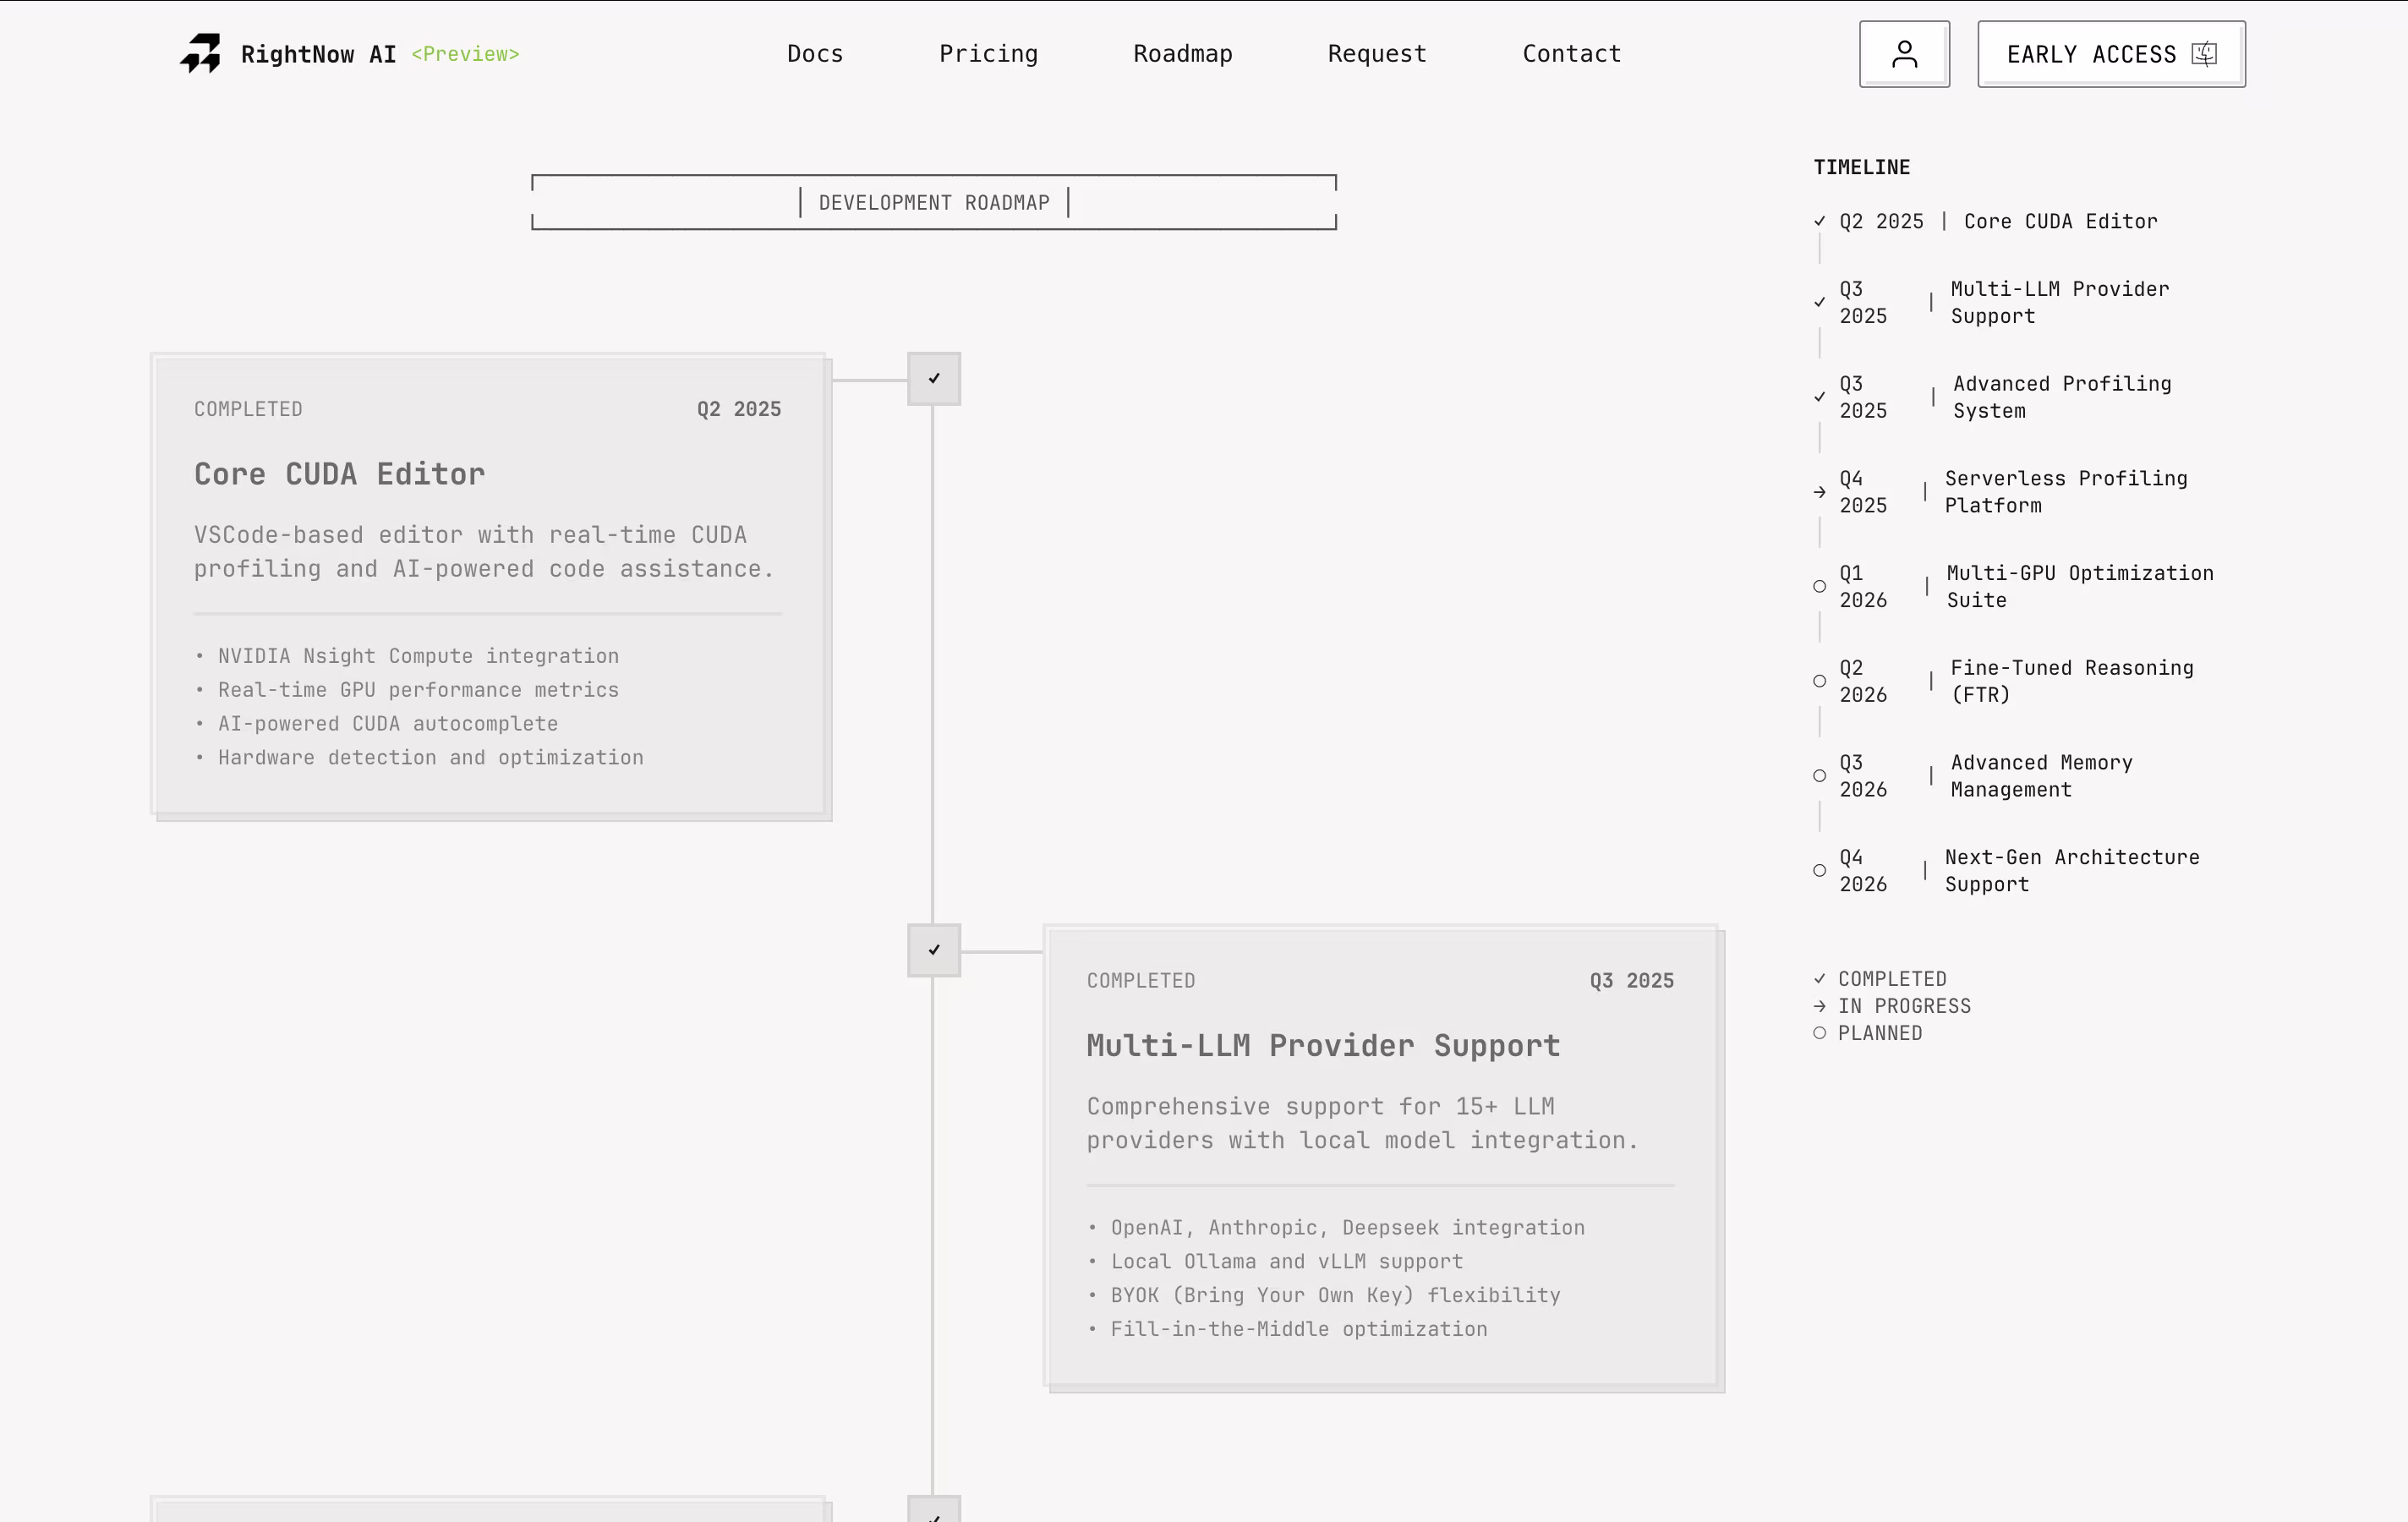Click the DEVELOPMENT ROADMAP heading
2408x1522 pixels.
pos(934,203)
